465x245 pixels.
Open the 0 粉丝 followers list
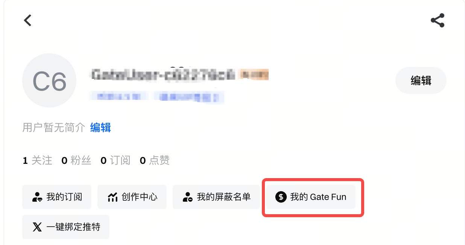pyautogui.click(x=76, y=161)
